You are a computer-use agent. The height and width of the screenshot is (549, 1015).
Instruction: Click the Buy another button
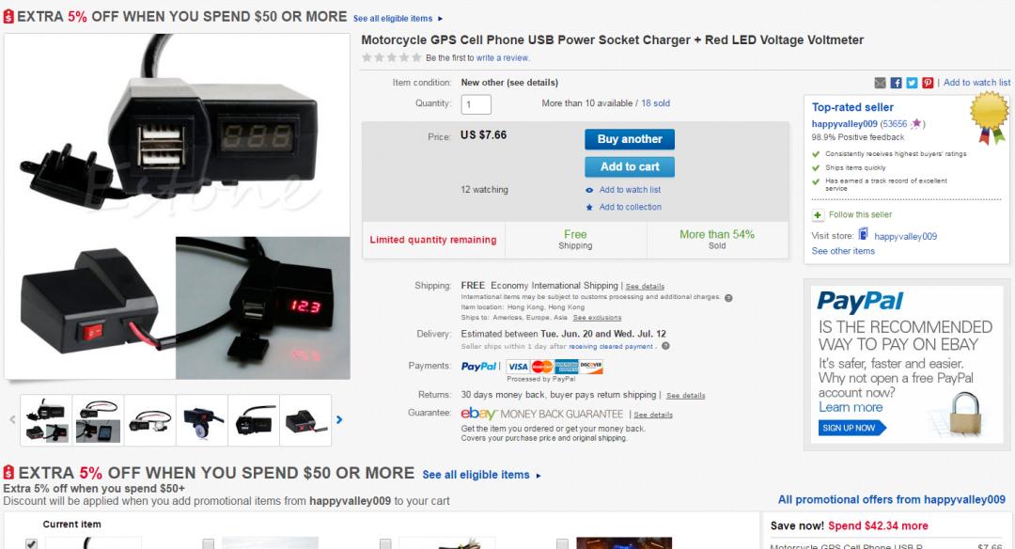629,139
